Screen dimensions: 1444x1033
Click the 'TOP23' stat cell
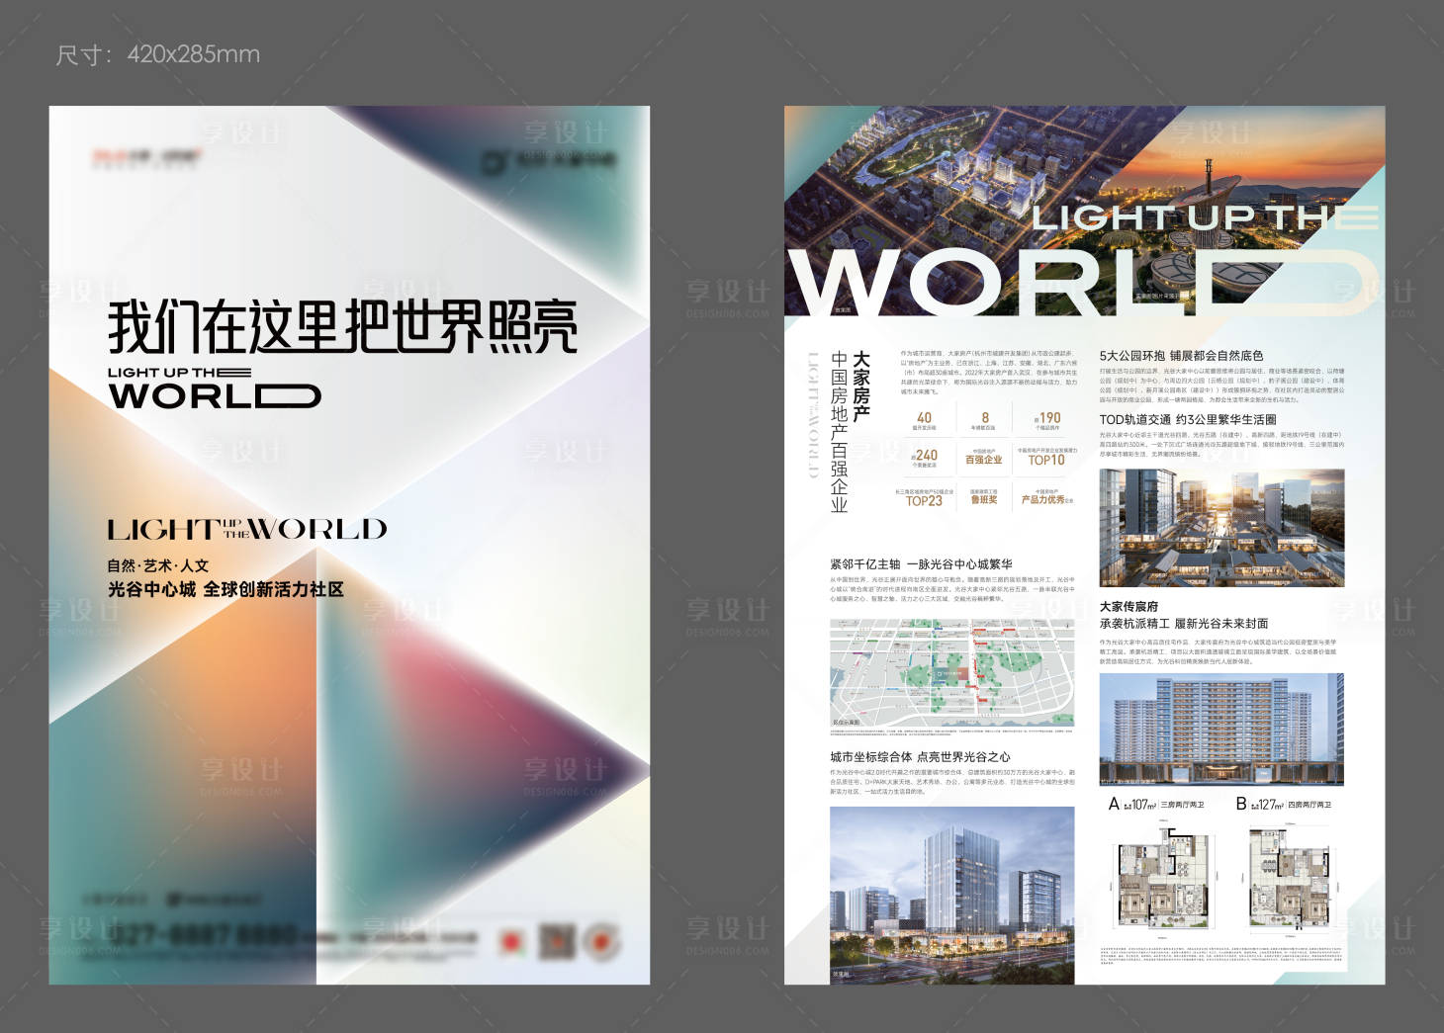point(924,498)
